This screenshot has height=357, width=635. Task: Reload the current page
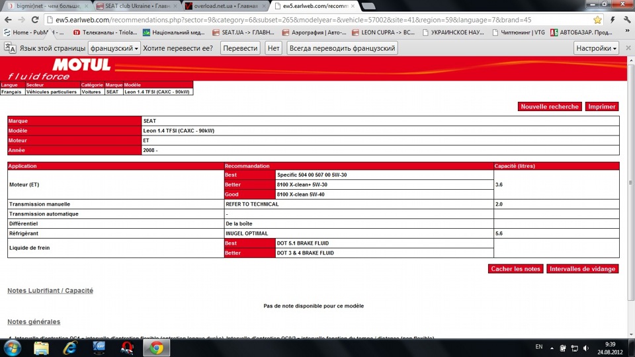point(35,19)
